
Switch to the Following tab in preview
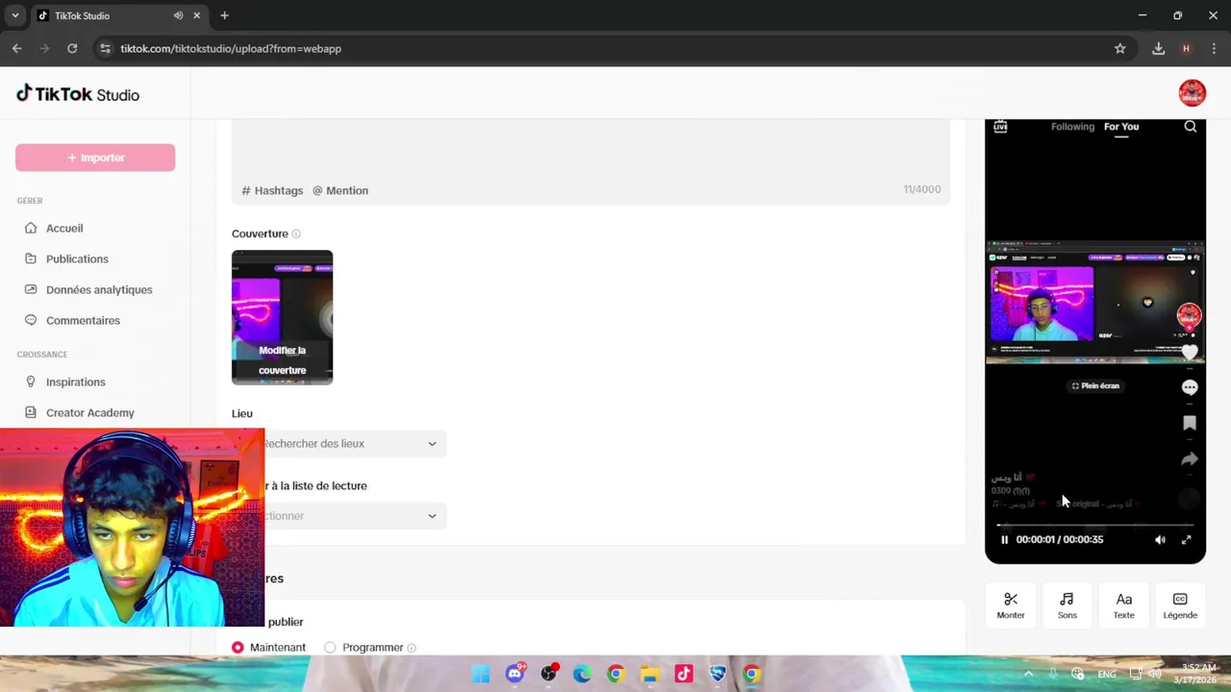coord(1072,127)
